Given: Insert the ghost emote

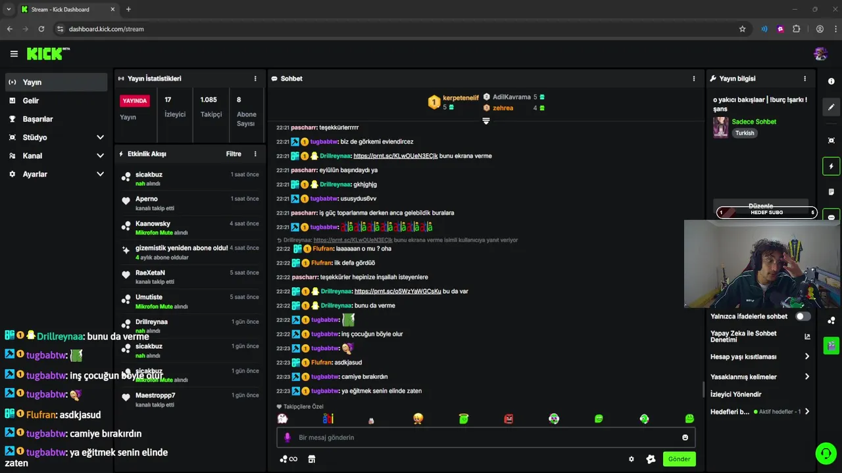Looking at the screenshot, I should point(283,418).
